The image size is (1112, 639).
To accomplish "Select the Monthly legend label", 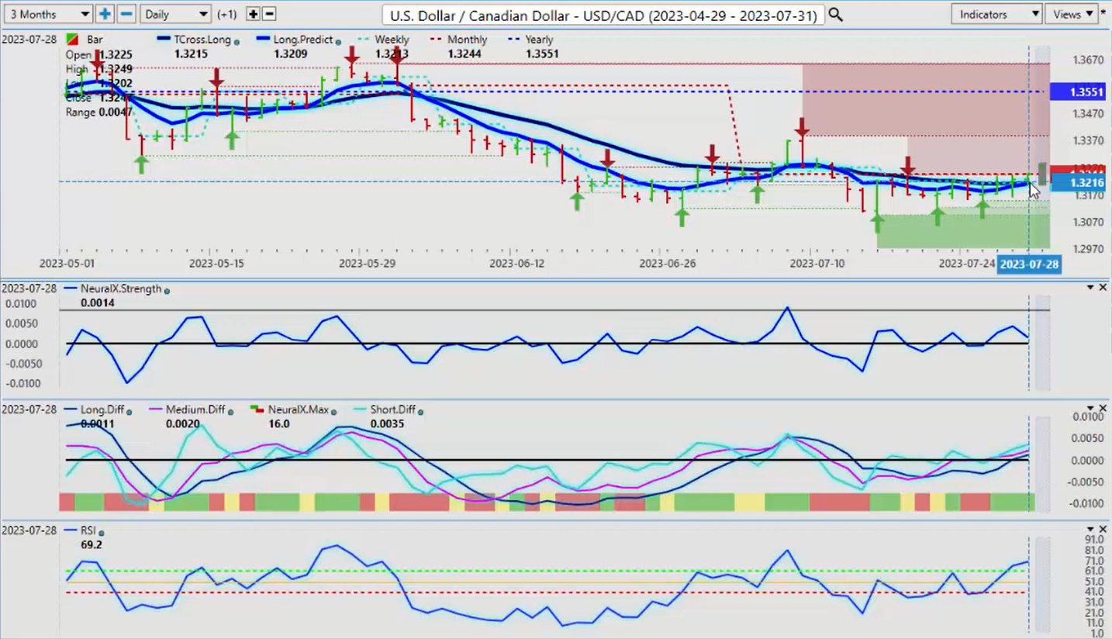I will pos(468,40).
